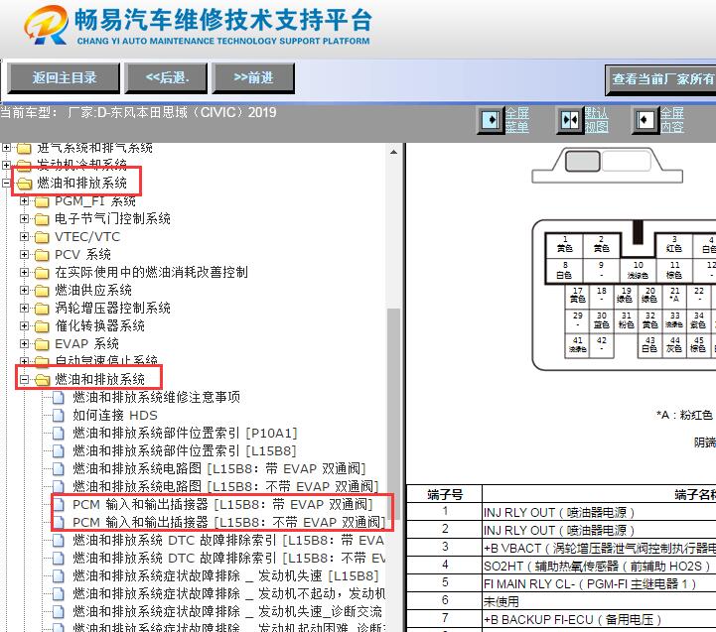Viewport: 716px width, 632px height.
Task: Click the PGM_FI 系统 folder icon
Action: pos(42,201)
